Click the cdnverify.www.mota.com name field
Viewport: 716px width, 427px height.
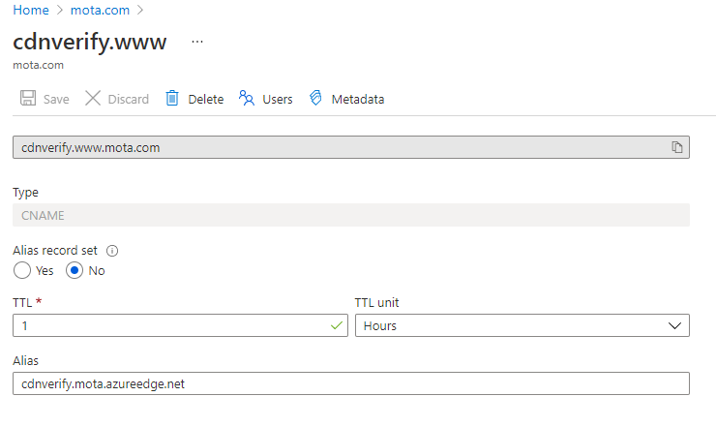coord(350,147)
